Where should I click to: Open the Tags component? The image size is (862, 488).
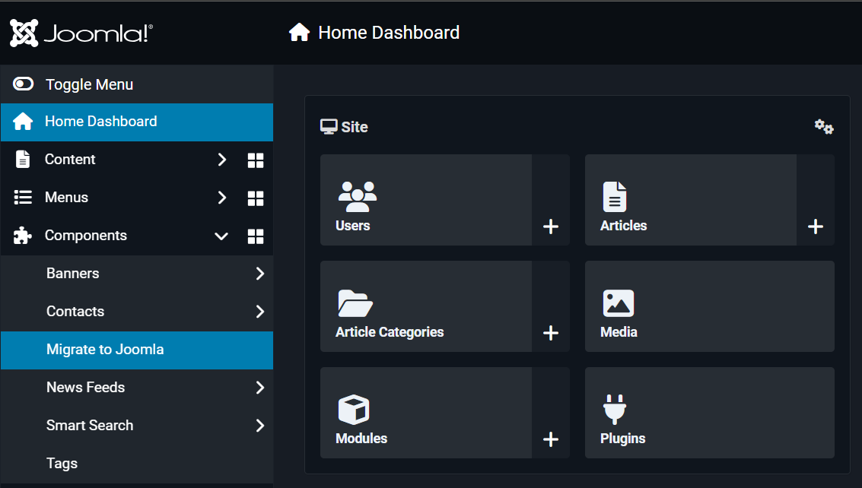point(62,464)
